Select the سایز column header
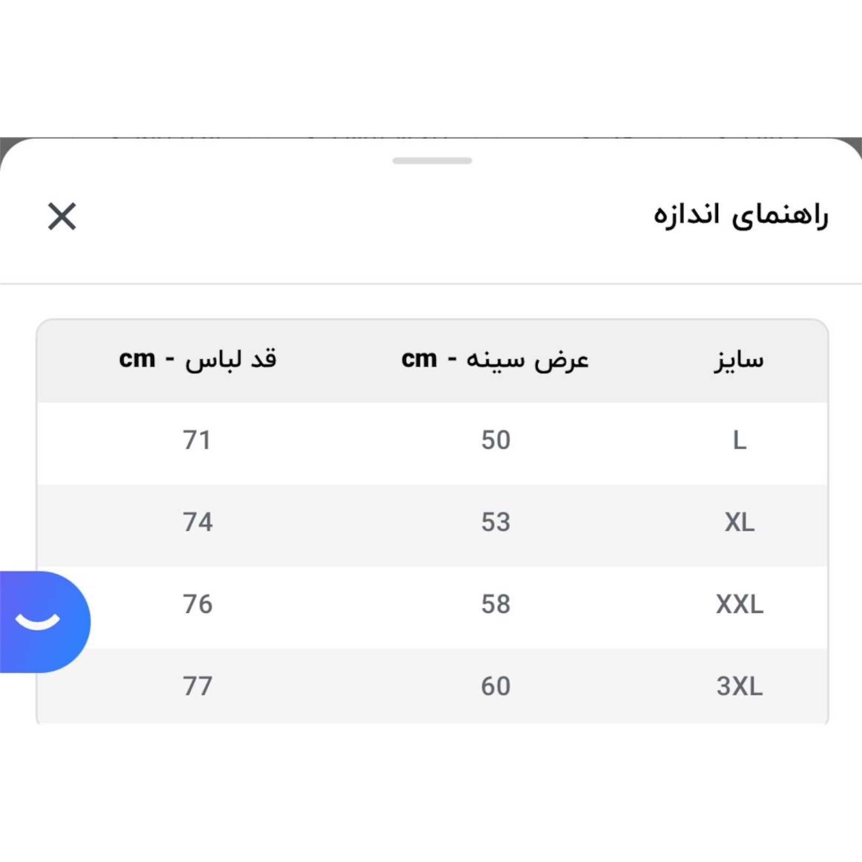Image resolution: width=862 pixels, height=862 pixels. pyautogui.click(x=739, y=360)
